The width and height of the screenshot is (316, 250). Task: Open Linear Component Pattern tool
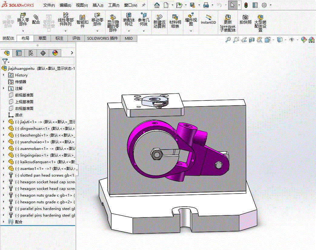point(66,19)
